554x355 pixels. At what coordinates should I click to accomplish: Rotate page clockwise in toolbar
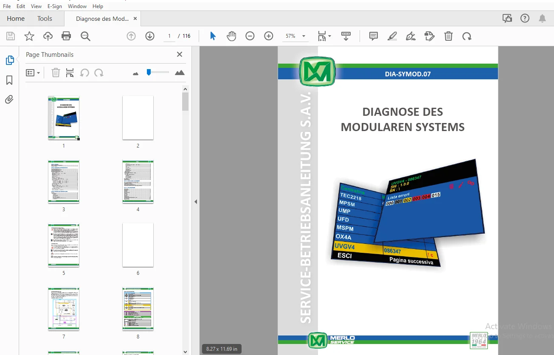pyautogui.click(x=467, y=36)
